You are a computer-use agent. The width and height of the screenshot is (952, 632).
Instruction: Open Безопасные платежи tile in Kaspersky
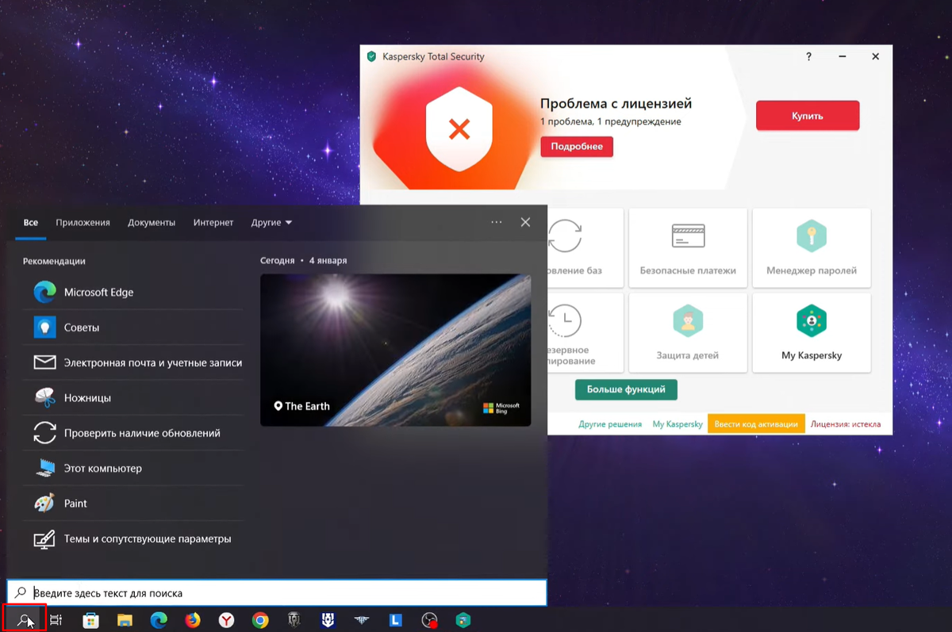click(688, 247)
